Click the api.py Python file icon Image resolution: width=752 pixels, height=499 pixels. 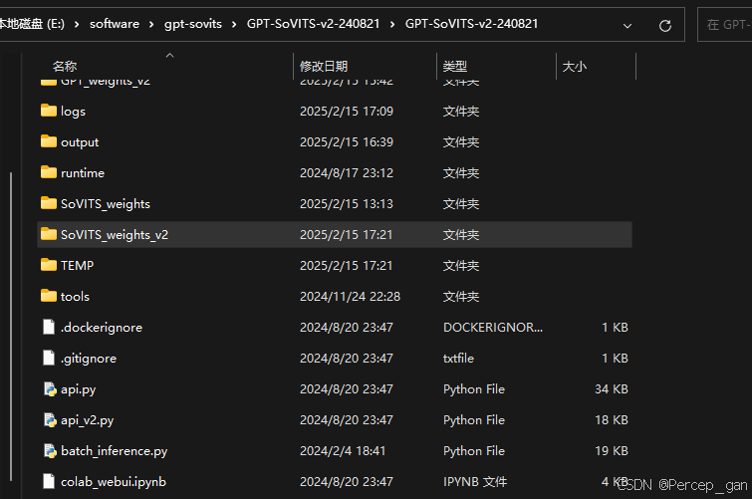(50, 388)
